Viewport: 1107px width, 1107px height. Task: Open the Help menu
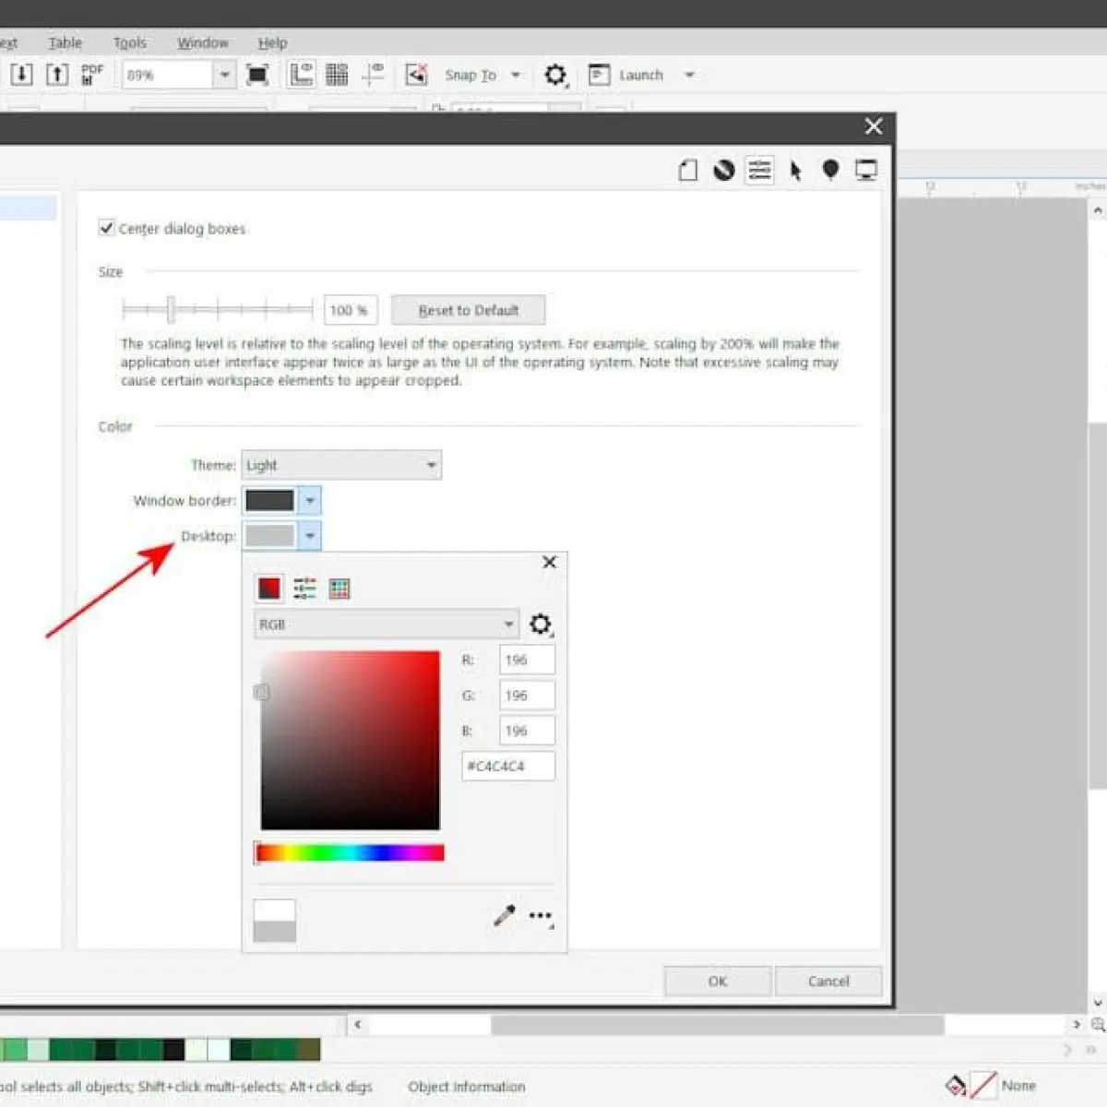(272, 42)
